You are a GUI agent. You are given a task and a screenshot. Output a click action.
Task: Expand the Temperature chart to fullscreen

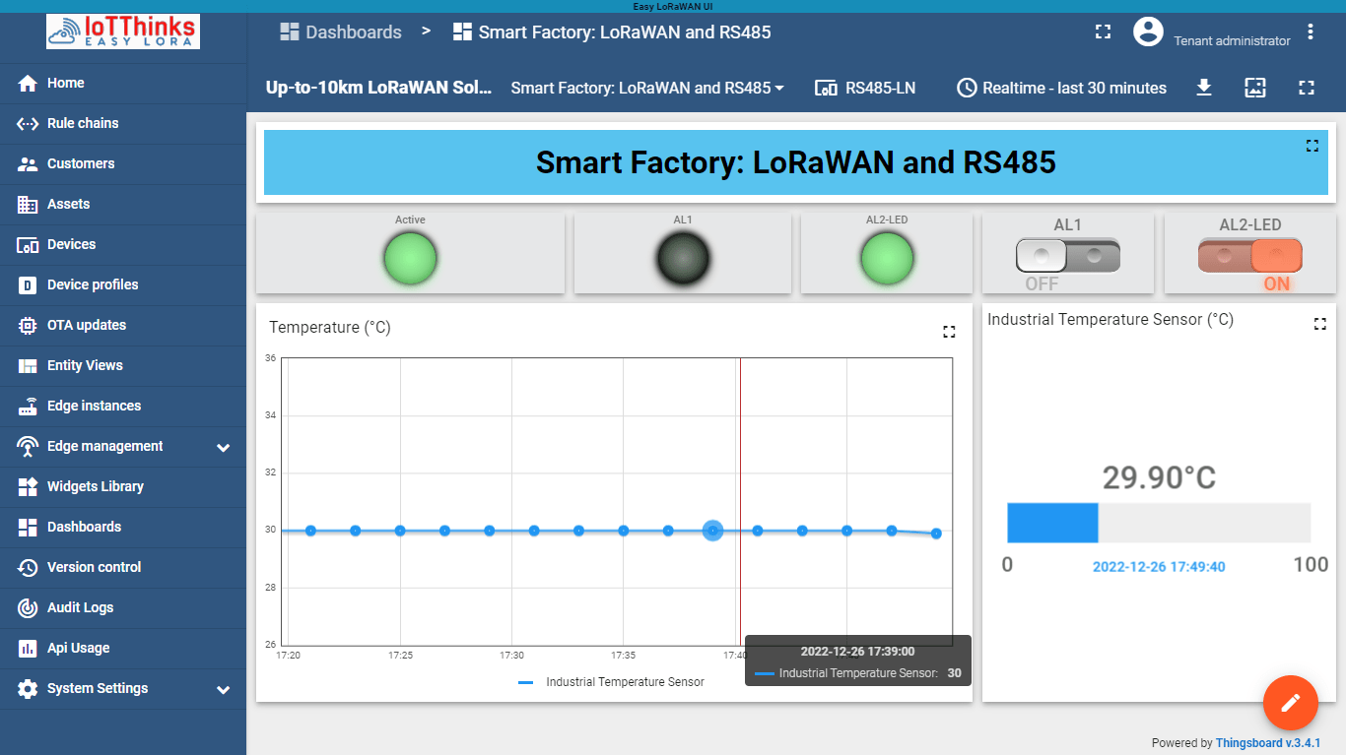pos(948,332)
